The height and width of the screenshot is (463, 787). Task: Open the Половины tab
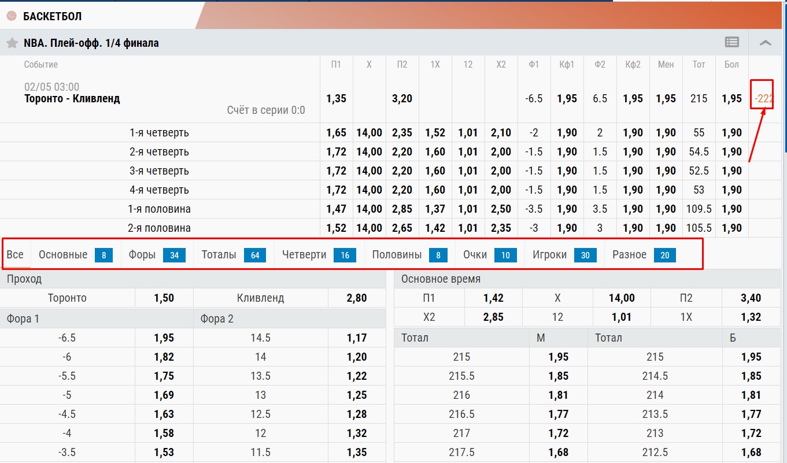coord(410,254)
